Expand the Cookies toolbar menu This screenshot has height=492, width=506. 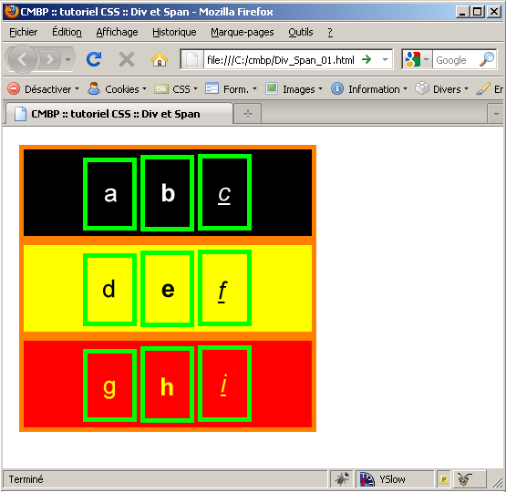point(117,88)
